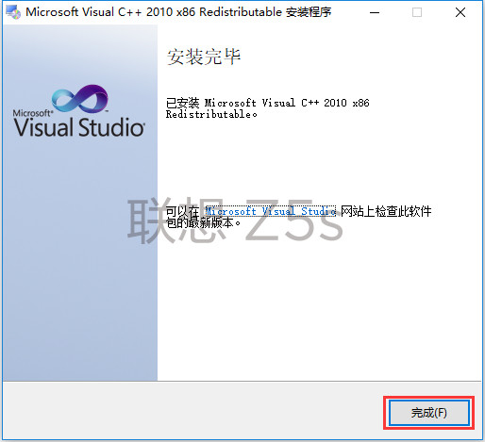The image size is (485, 442).
Task: Click the 联想 Z5s watermark text
Action: pyautogui.click(x=235, y=221)
